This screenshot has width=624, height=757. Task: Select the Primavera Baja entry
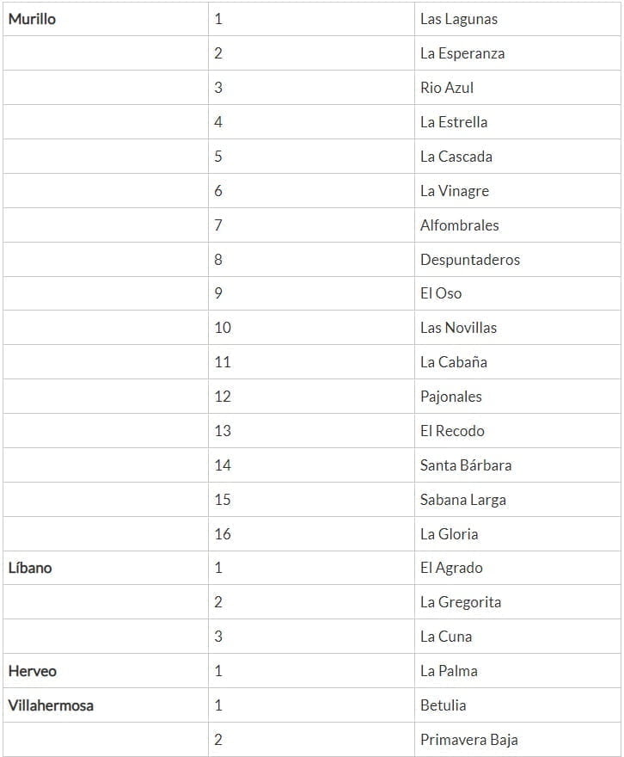(469, 740)
